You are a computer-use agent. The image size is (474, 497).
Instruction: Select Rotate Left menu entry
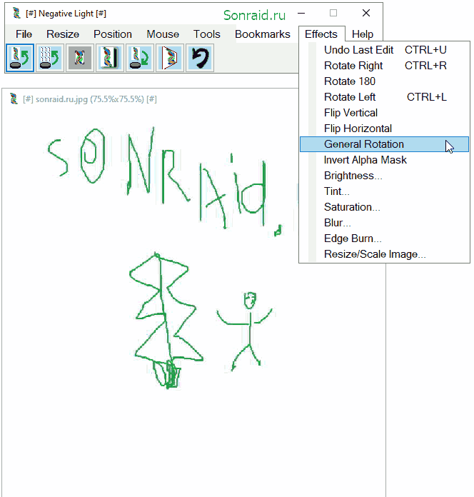coord(384,97)
